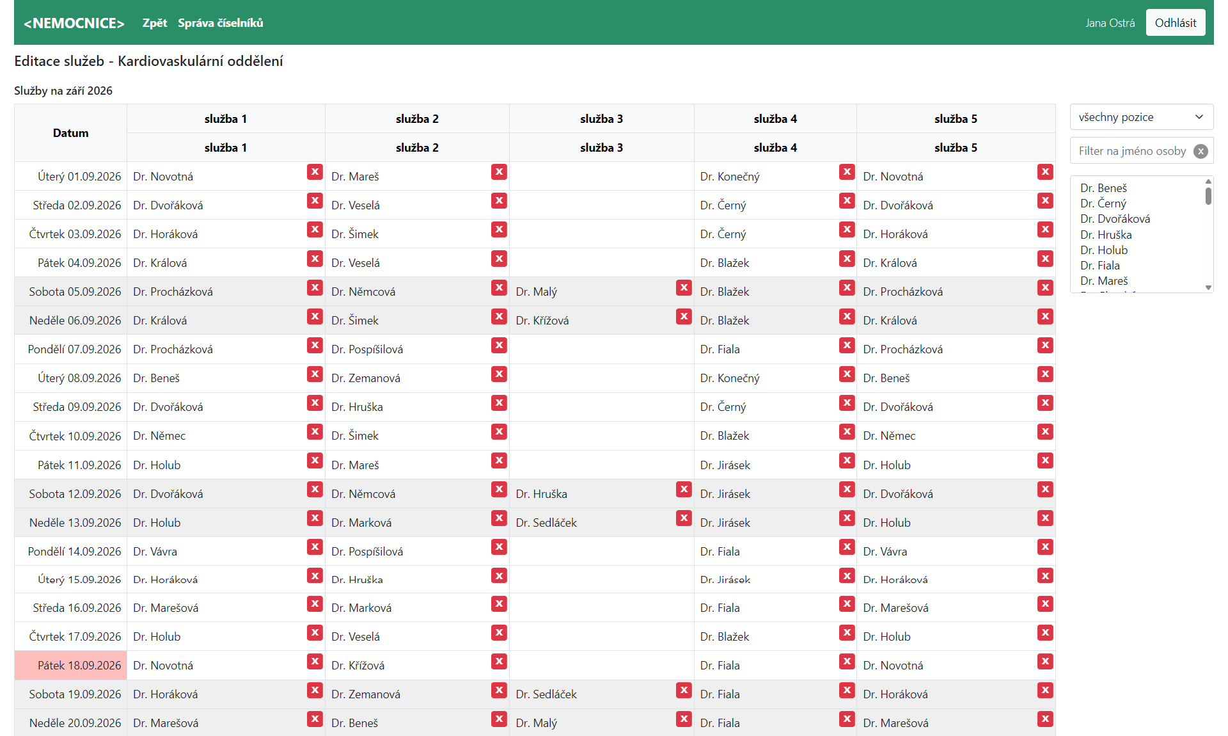Delete Dr. Němec from služba 1 on 10.09.2026
Viewport: 1228px width, 736px height.
(315, 432)
